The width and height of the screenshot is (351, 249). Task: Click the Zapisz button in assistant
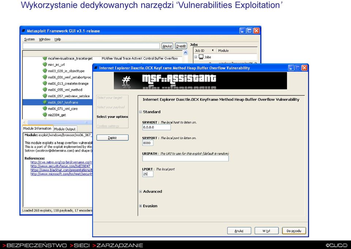click(x=112, y=138)
